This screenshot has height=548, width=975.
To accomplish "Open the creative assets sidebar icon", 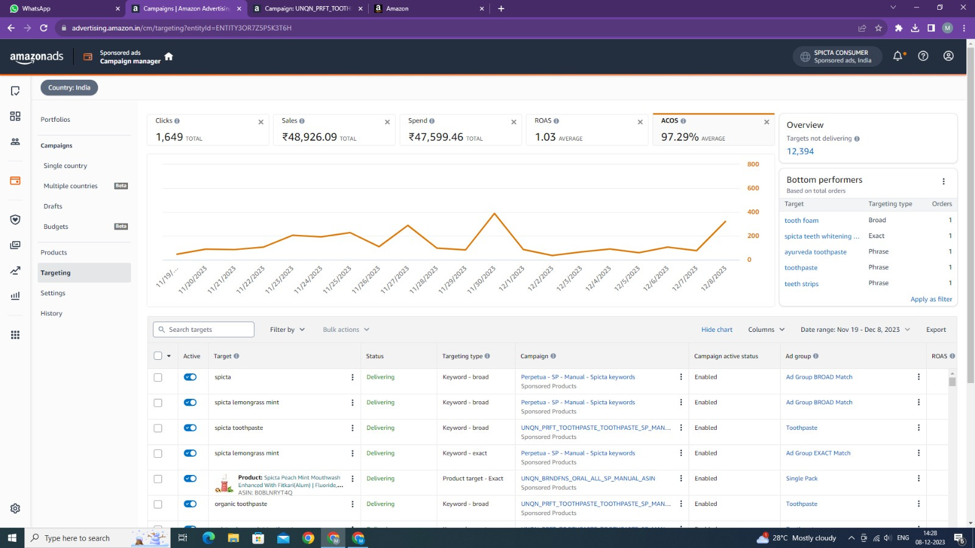I will pos(15,245).
